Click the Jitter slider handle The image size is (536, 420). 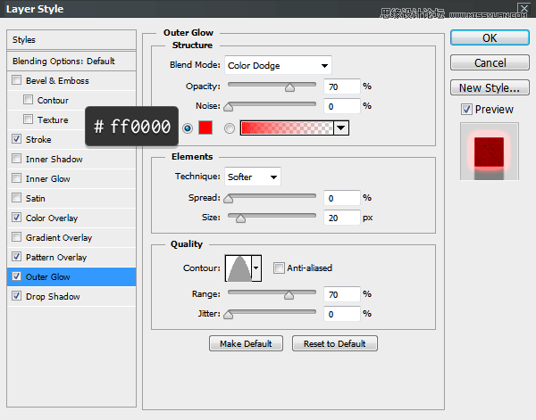coord(229,315)
